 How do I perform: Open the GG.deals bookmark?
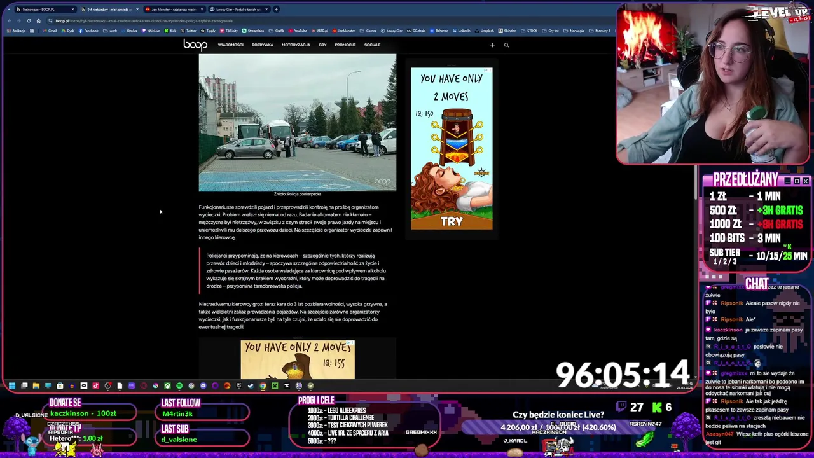(416, 31)
